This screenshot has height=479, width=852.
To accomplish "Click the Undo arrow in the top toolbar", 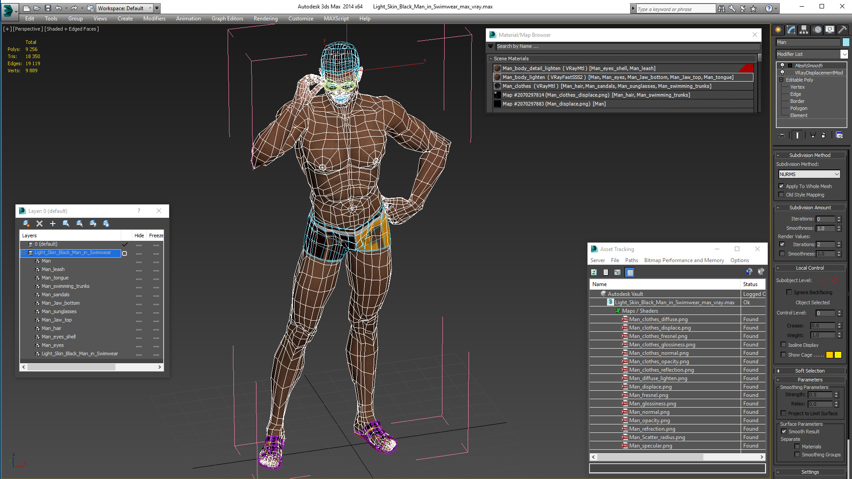I will tap(58, 8).
